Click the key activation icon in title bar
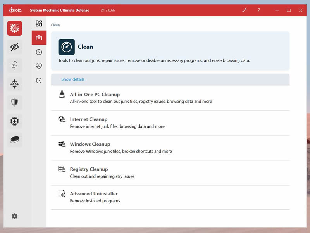This screenshot has height=233, width=310. click(245, 10)
